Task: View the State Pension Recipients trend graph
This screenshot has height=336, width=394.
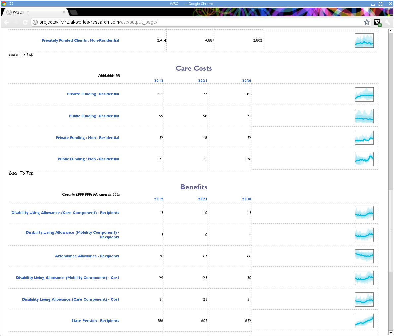Action: click(364, 321)
